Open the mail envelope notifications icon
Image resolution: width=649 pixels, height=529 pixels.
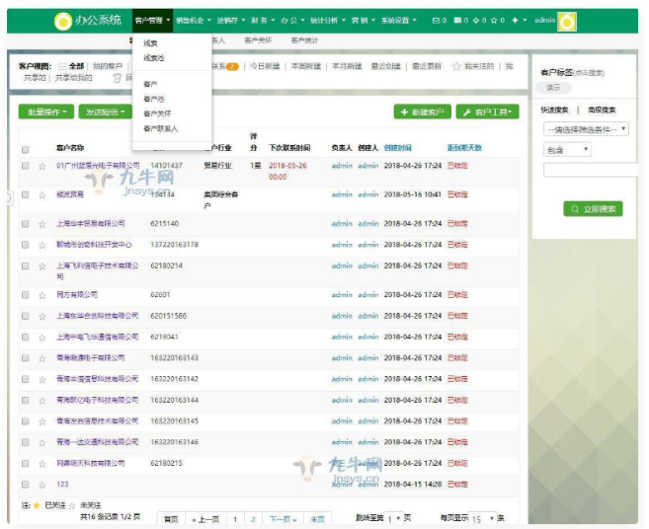438,20
